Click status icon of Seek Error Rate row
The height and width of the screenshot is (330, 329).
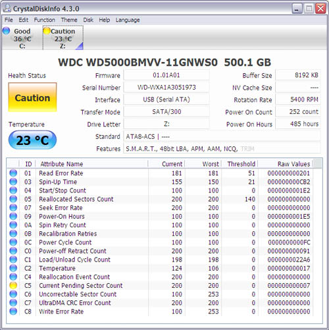tap(13, 207)
